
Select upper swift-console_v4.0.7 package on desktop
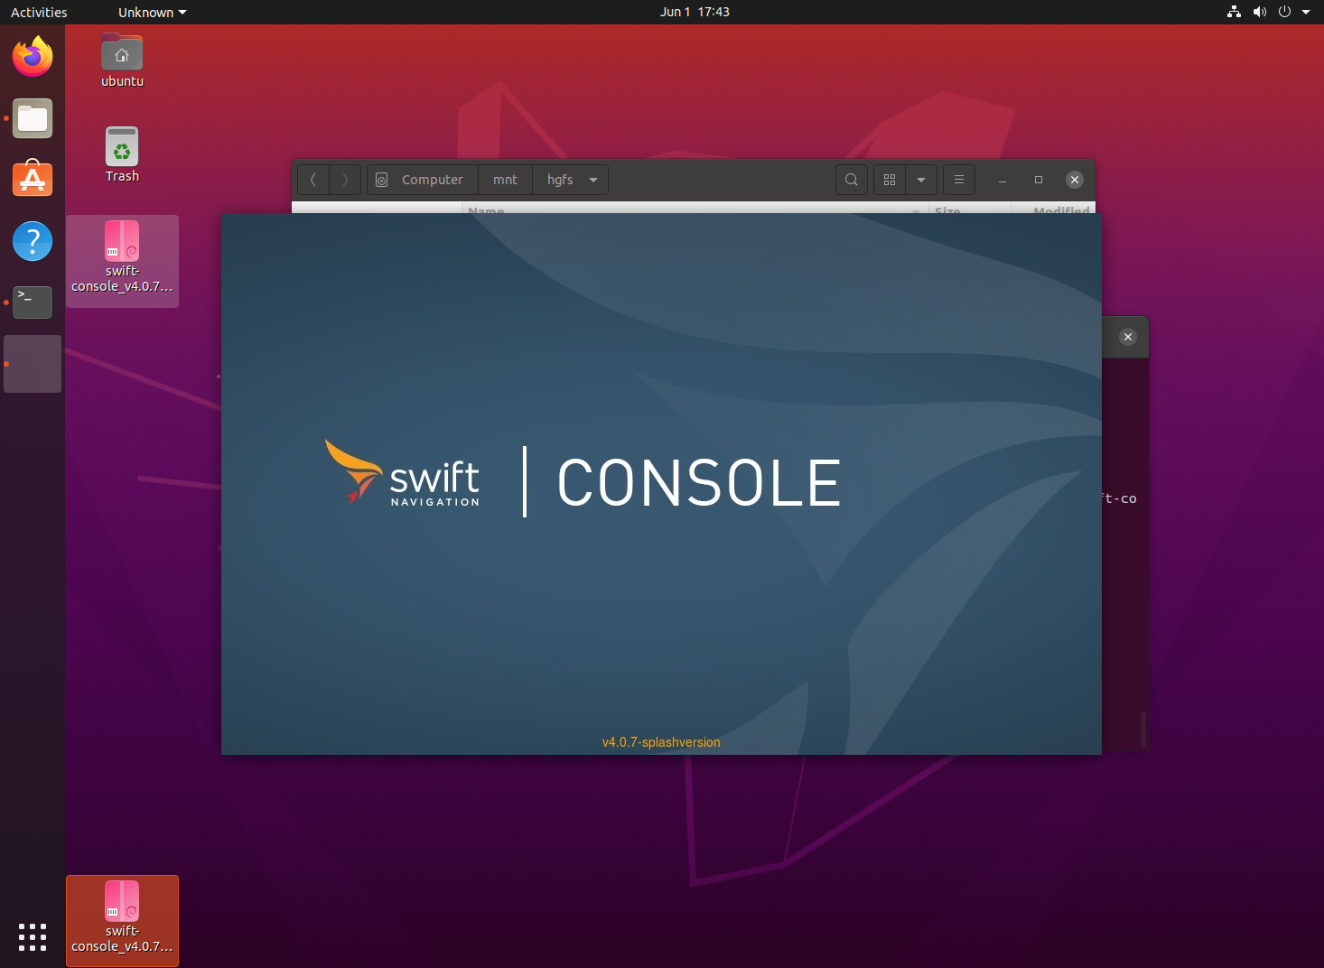[122, 261]
